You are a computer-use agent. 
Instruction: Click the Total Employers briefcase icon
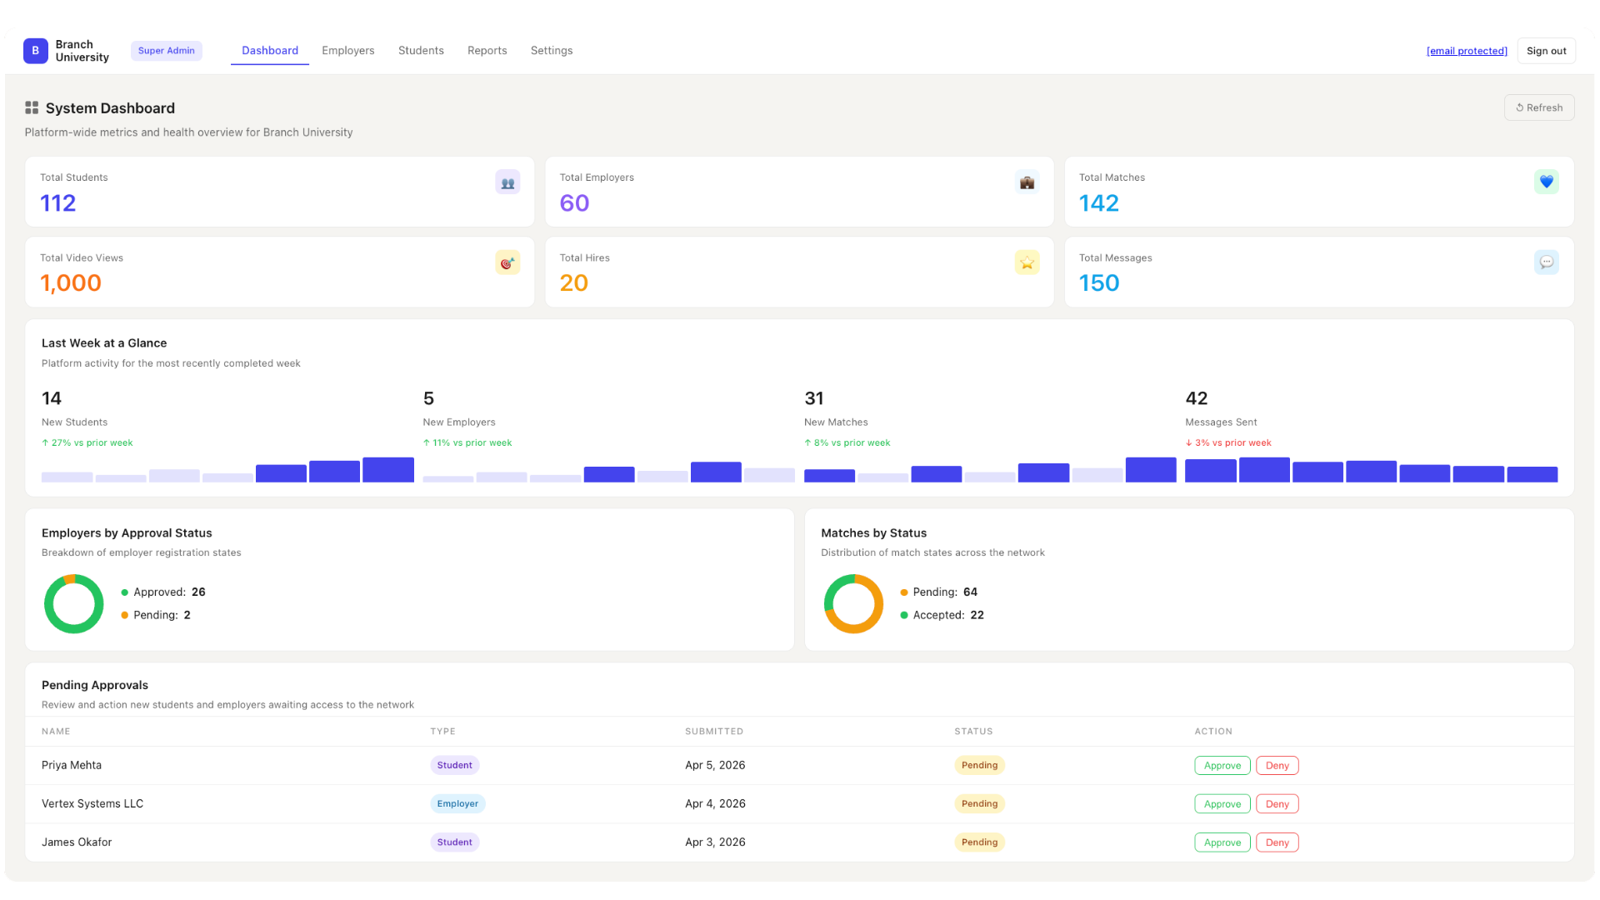point(1027,182)
